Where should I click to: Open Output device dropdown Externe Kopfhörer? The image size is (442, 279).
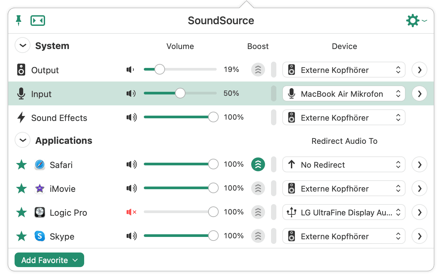pyautogui.click(x=344, y=70)
